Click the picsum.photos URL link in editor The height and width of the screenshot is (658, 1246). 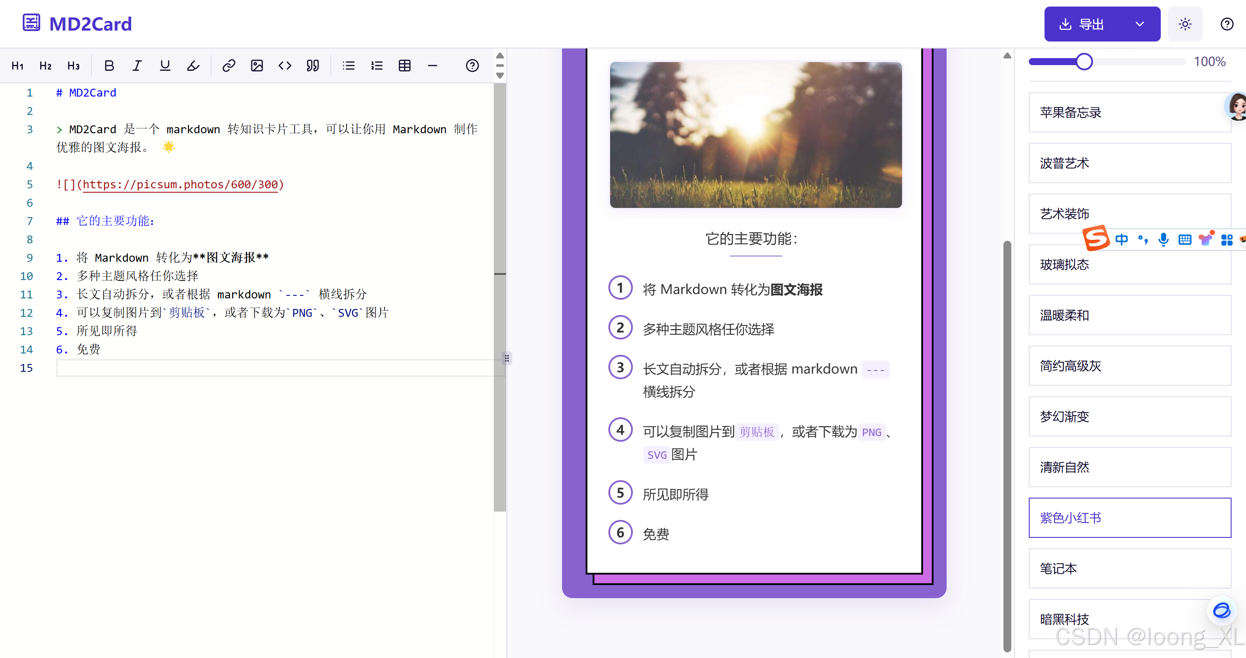point(180,185)
